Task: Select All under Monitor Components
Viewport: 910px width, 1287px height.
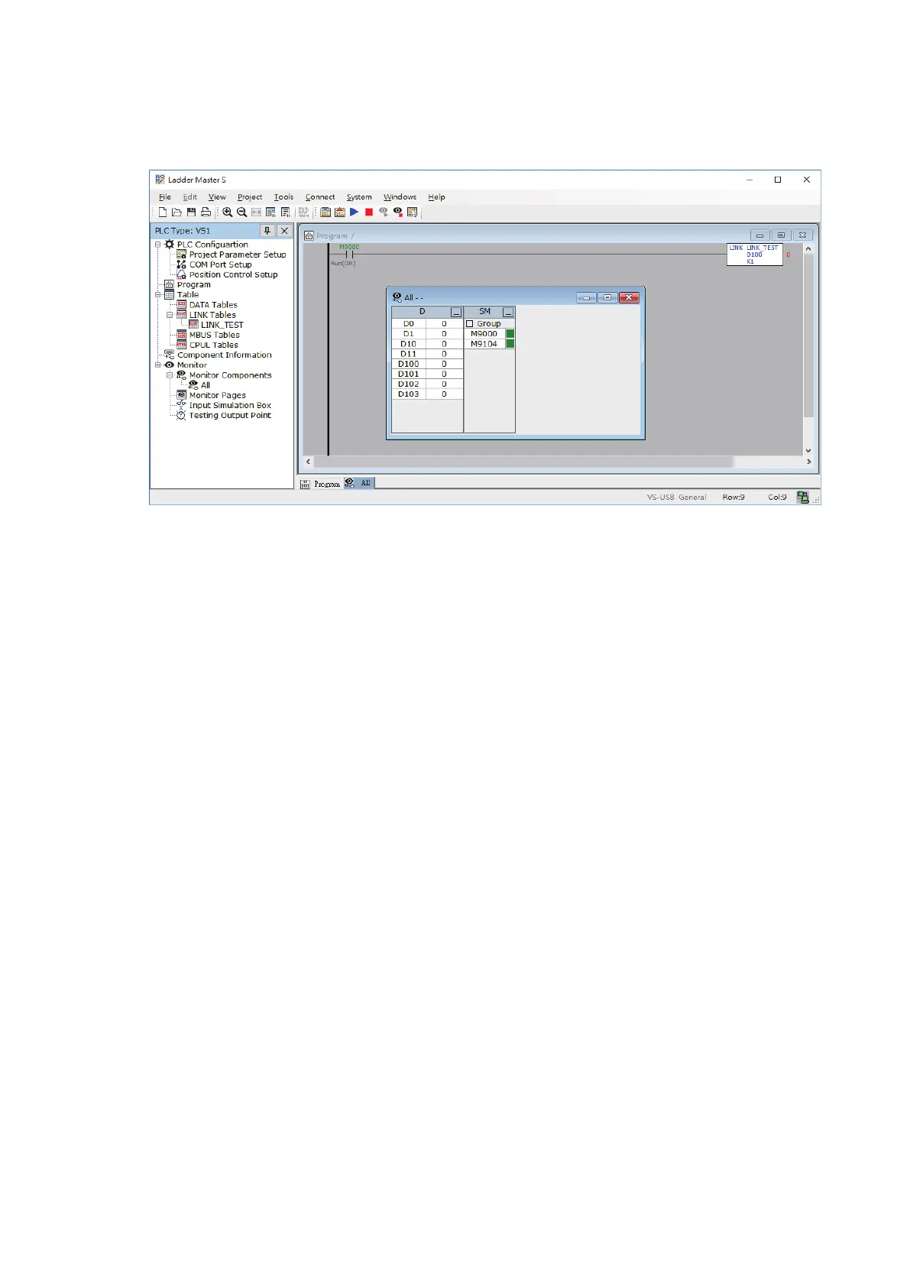Action: [x=206, y=385]
